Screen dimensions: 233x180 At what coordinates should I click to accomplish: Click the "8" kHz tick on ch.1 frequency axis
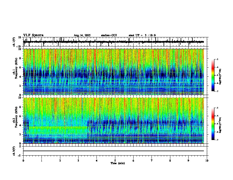[x=21, y=58]
